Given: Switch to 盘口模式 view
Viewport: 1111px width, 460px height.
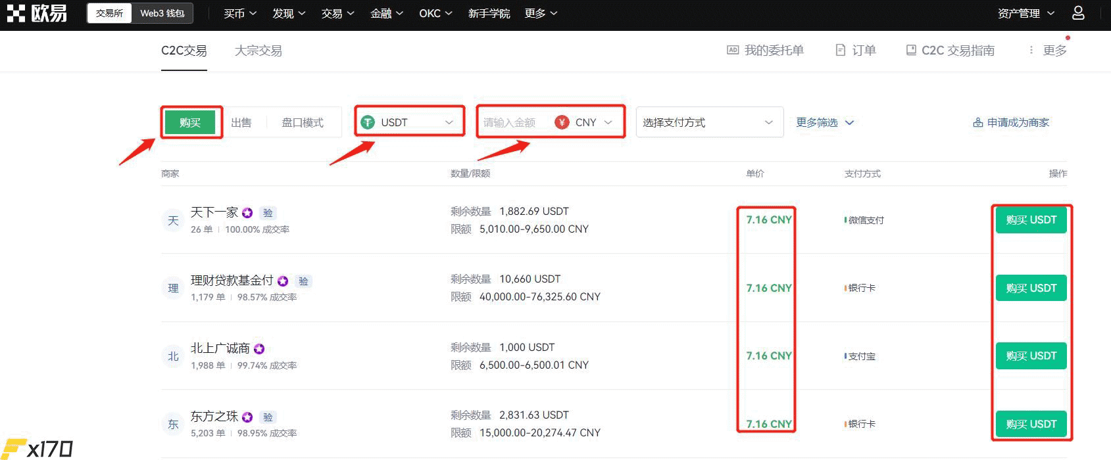Looking at the screenshot, I should [303, 122].
